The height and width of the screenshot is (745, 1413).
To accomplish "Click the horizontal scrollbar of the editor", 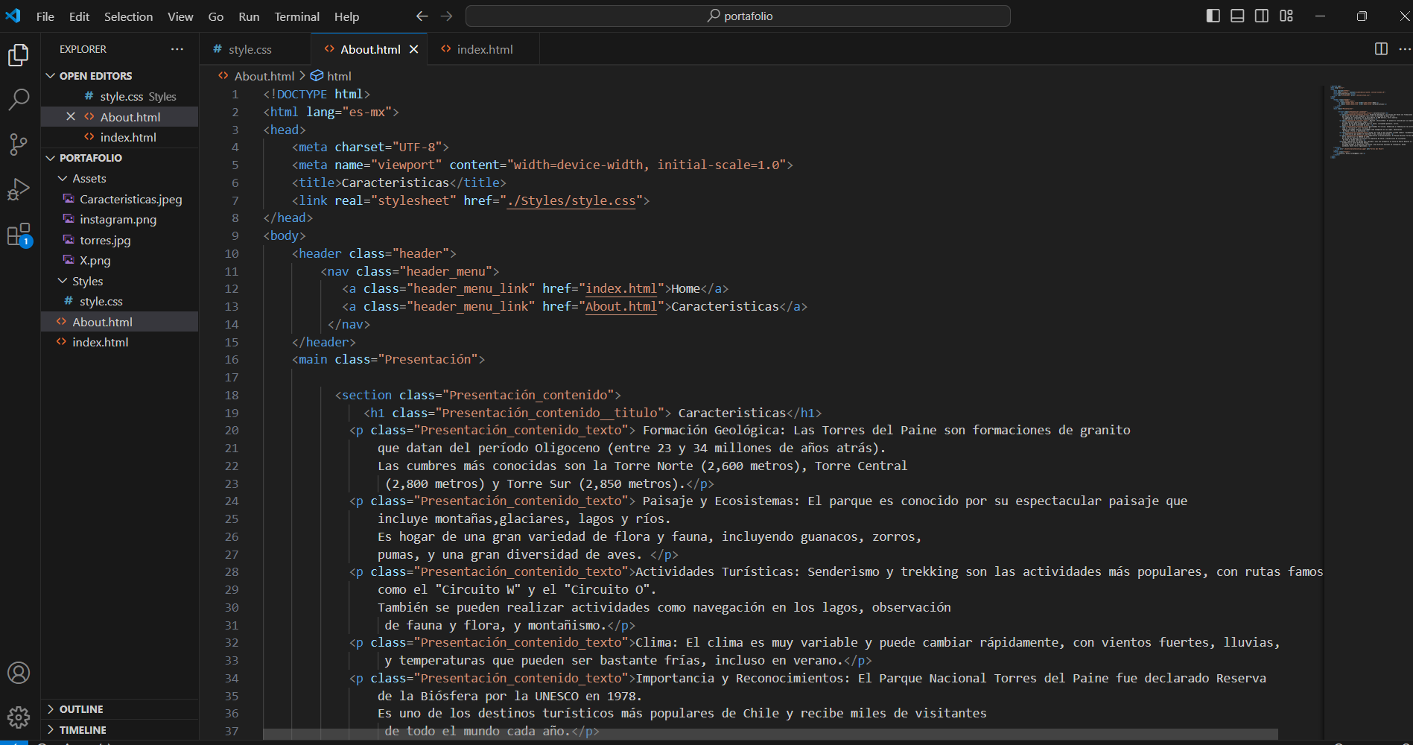I will point(771,734).
